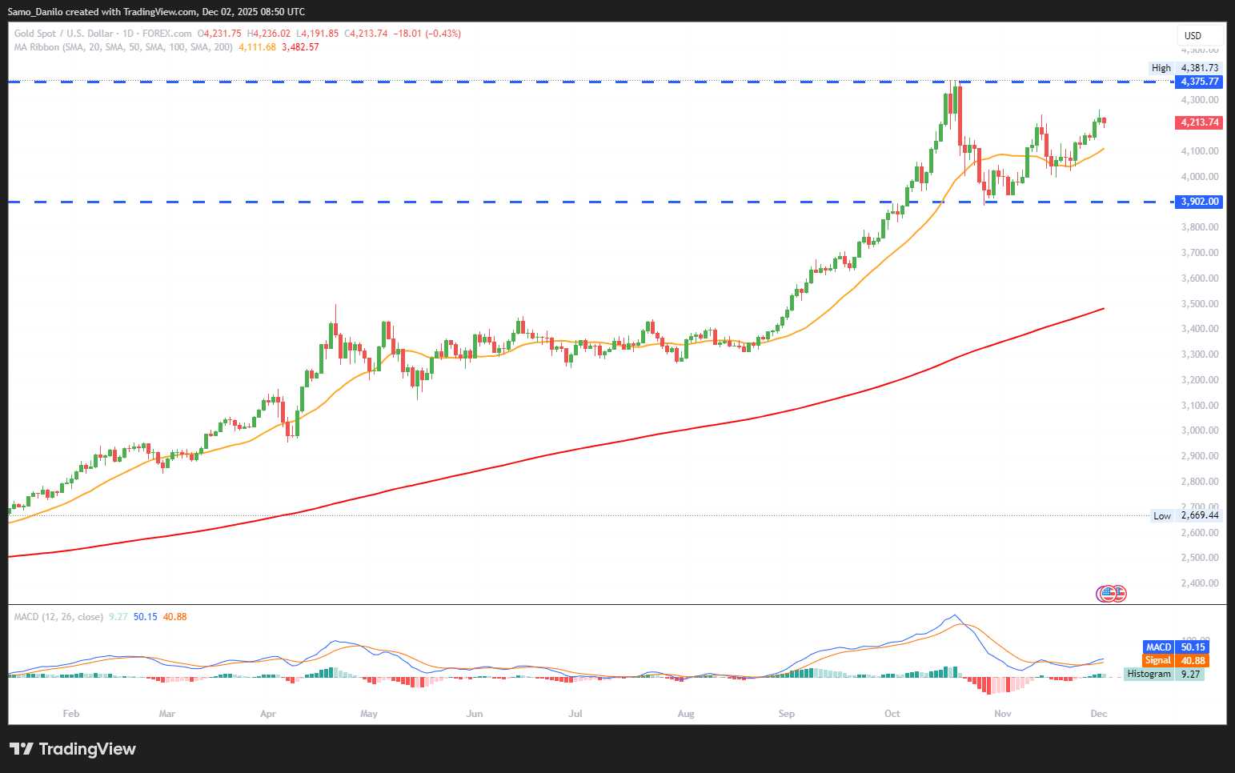Click the red current price tag 4,213.74

coord(1199,122)
